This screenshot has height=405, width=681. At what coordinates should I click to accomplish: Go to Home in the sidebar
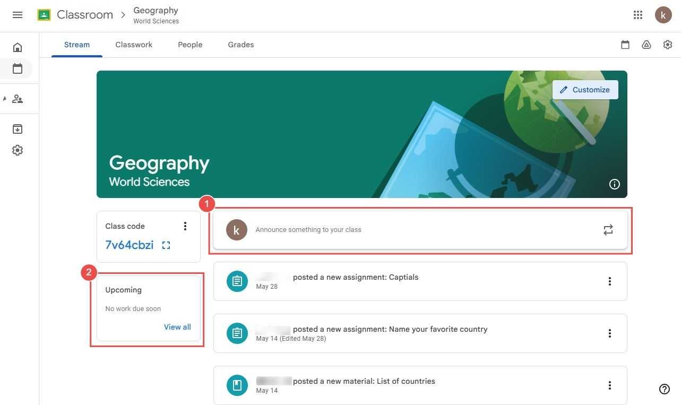18,48
